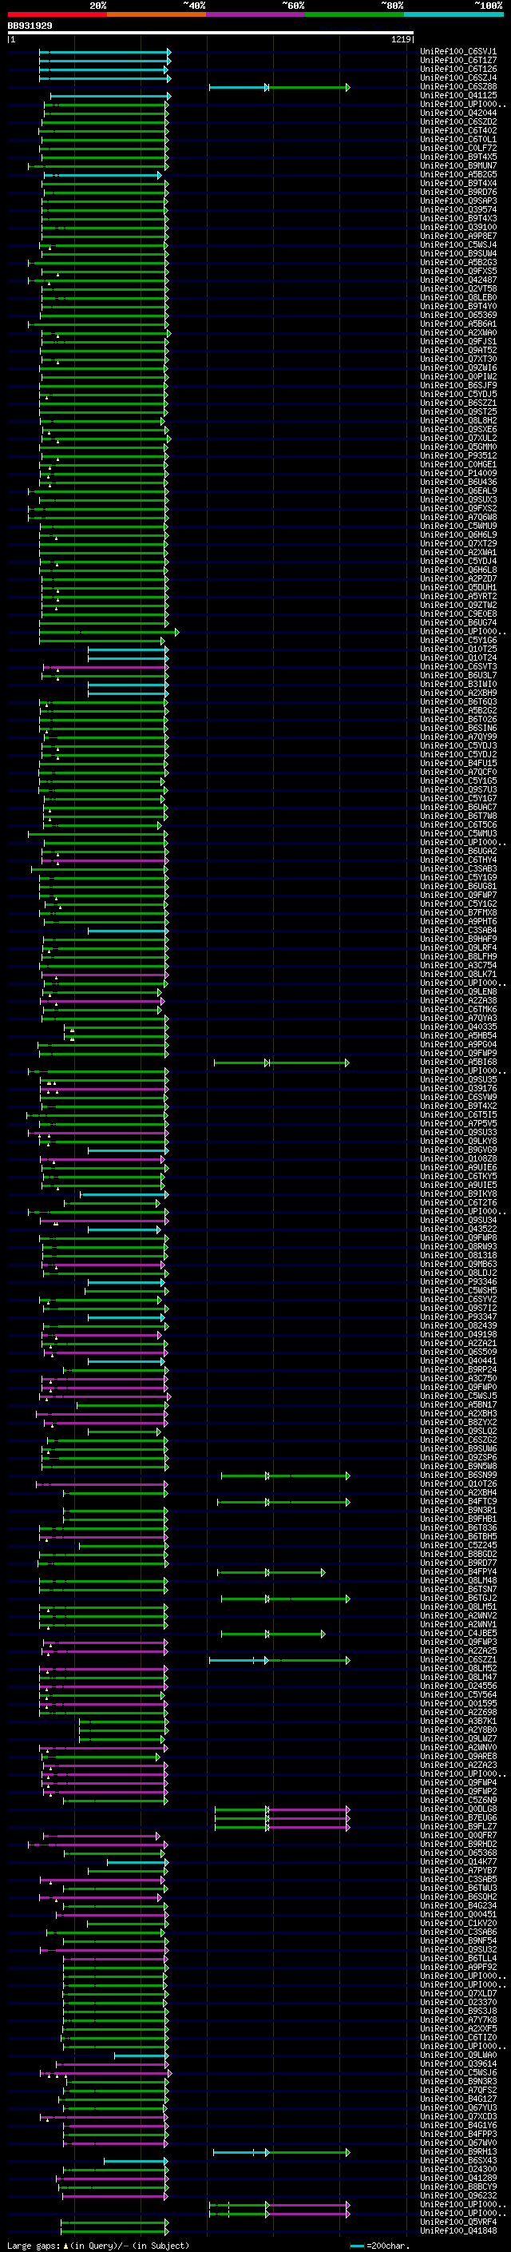Screen dimensions: 511x2252
Task: Select the UniRef100_B6SN99 label
Action: (x=458, y=1475)
